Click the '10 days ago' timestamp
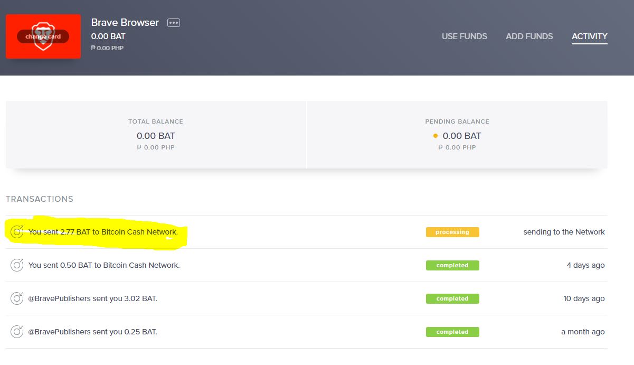 (x=584, y=298)
